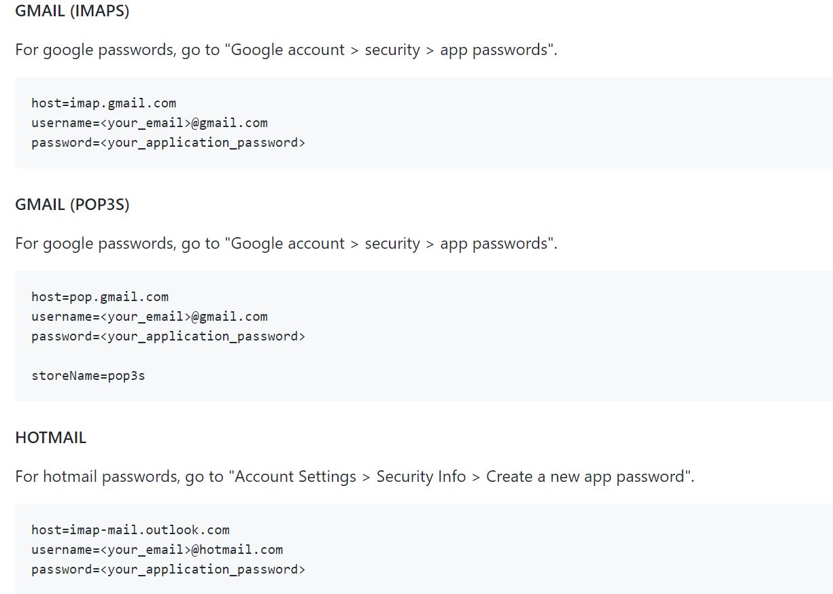The image size is (833, 594).
Task: Click "Google account" text in the IMAPS instructions
Action: click(288, 50)
